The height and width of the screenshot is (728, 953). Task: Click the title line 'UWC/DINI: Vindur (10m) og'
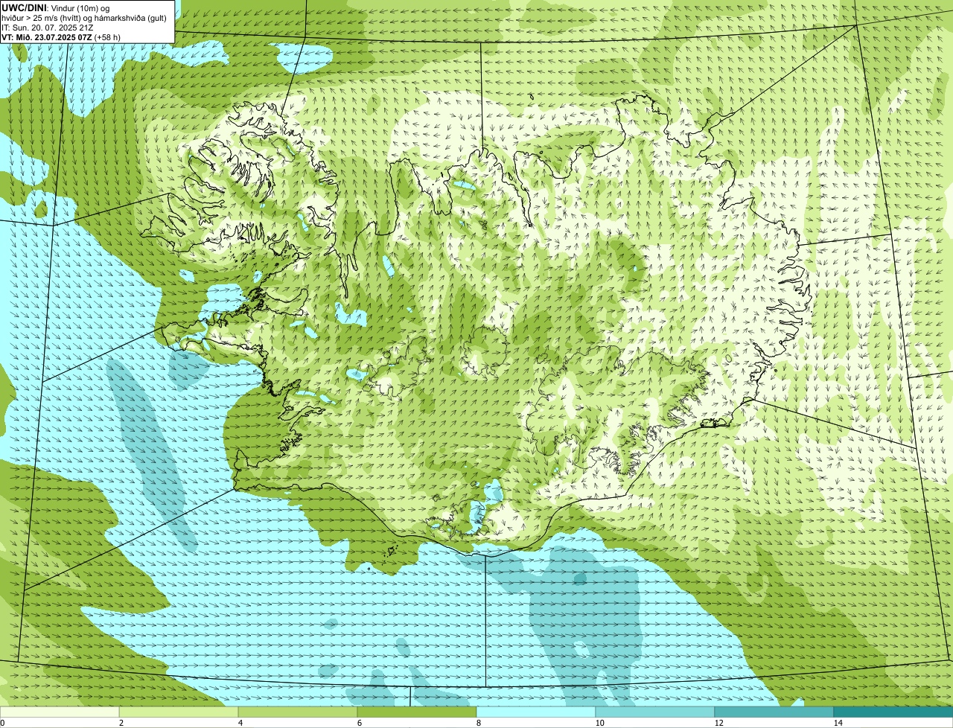point(56,7)
